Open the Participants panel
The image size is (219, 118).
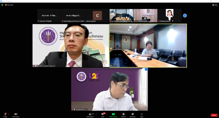(90, 114)
